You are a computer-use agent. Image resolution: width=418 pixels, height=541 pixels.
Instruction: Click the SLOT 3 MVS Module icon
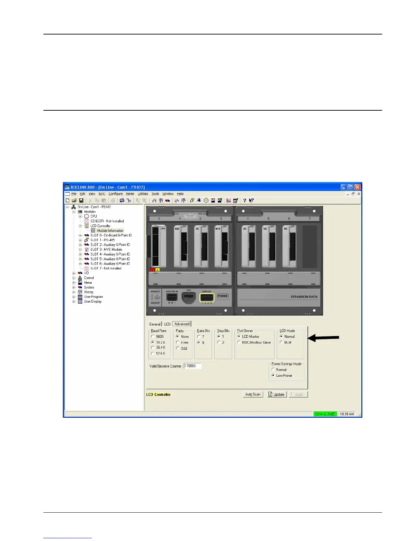click(x=86, y=249)
